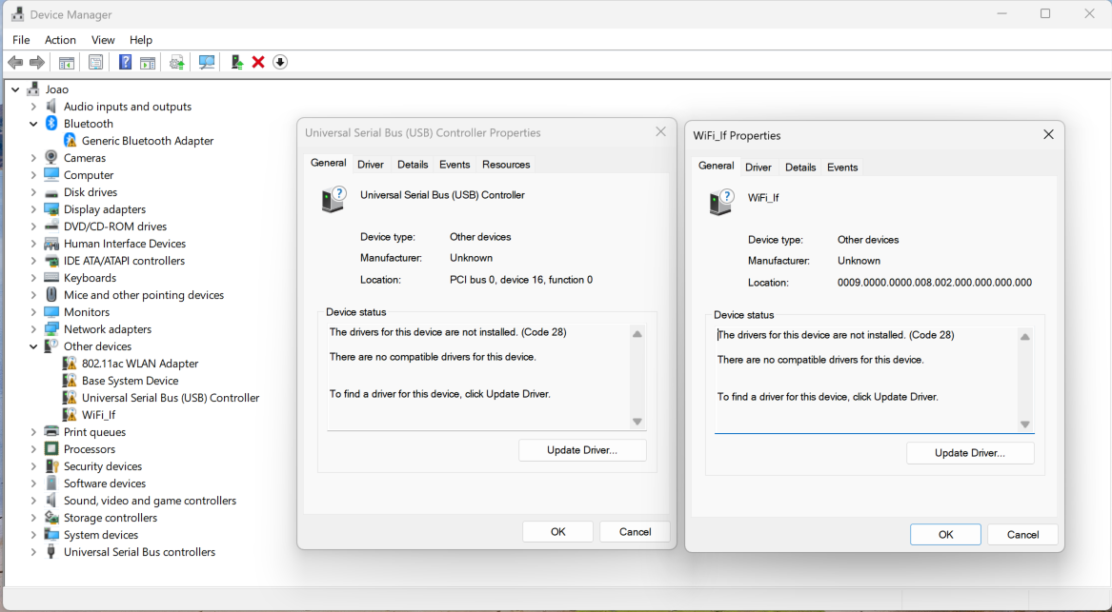Open Properties from the toolbar icon

[95, 62]
